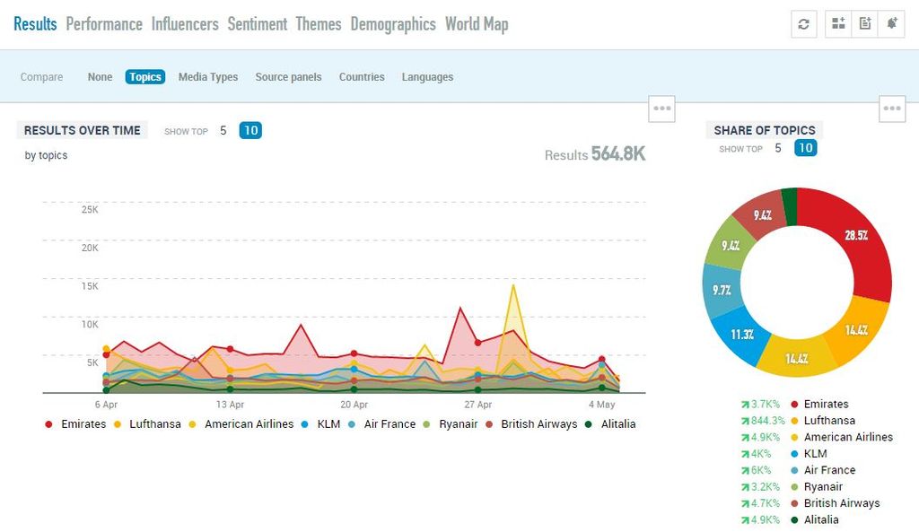Screen dimensions: 919x532
Task: Select top 10 in Results Over Time
Action: [250, 131]
